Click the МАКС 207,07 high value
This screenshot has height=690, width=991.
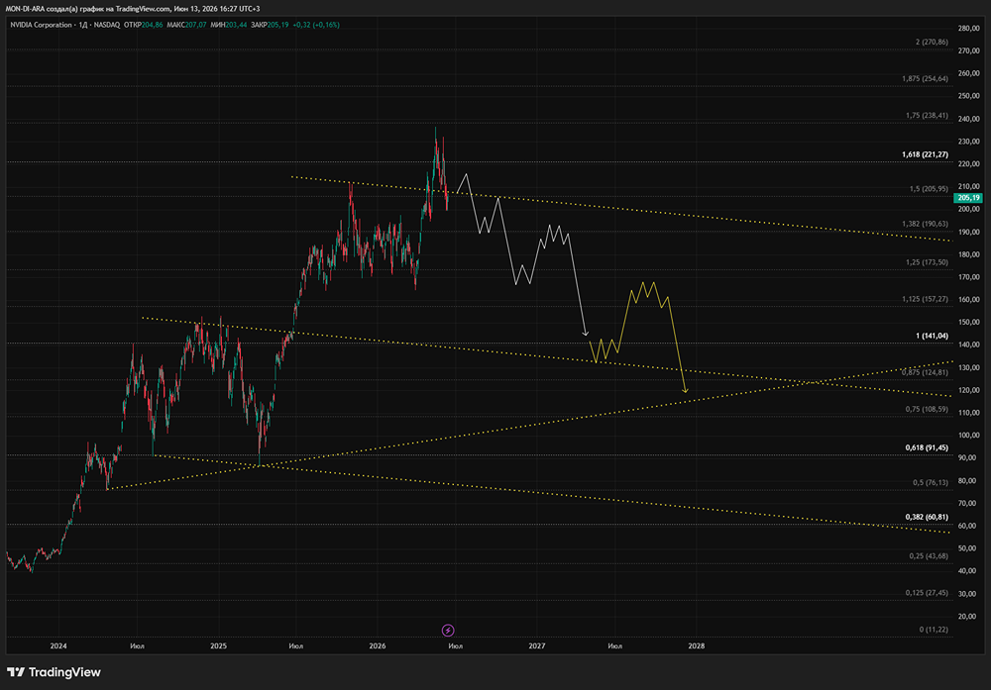click(186, 25)
